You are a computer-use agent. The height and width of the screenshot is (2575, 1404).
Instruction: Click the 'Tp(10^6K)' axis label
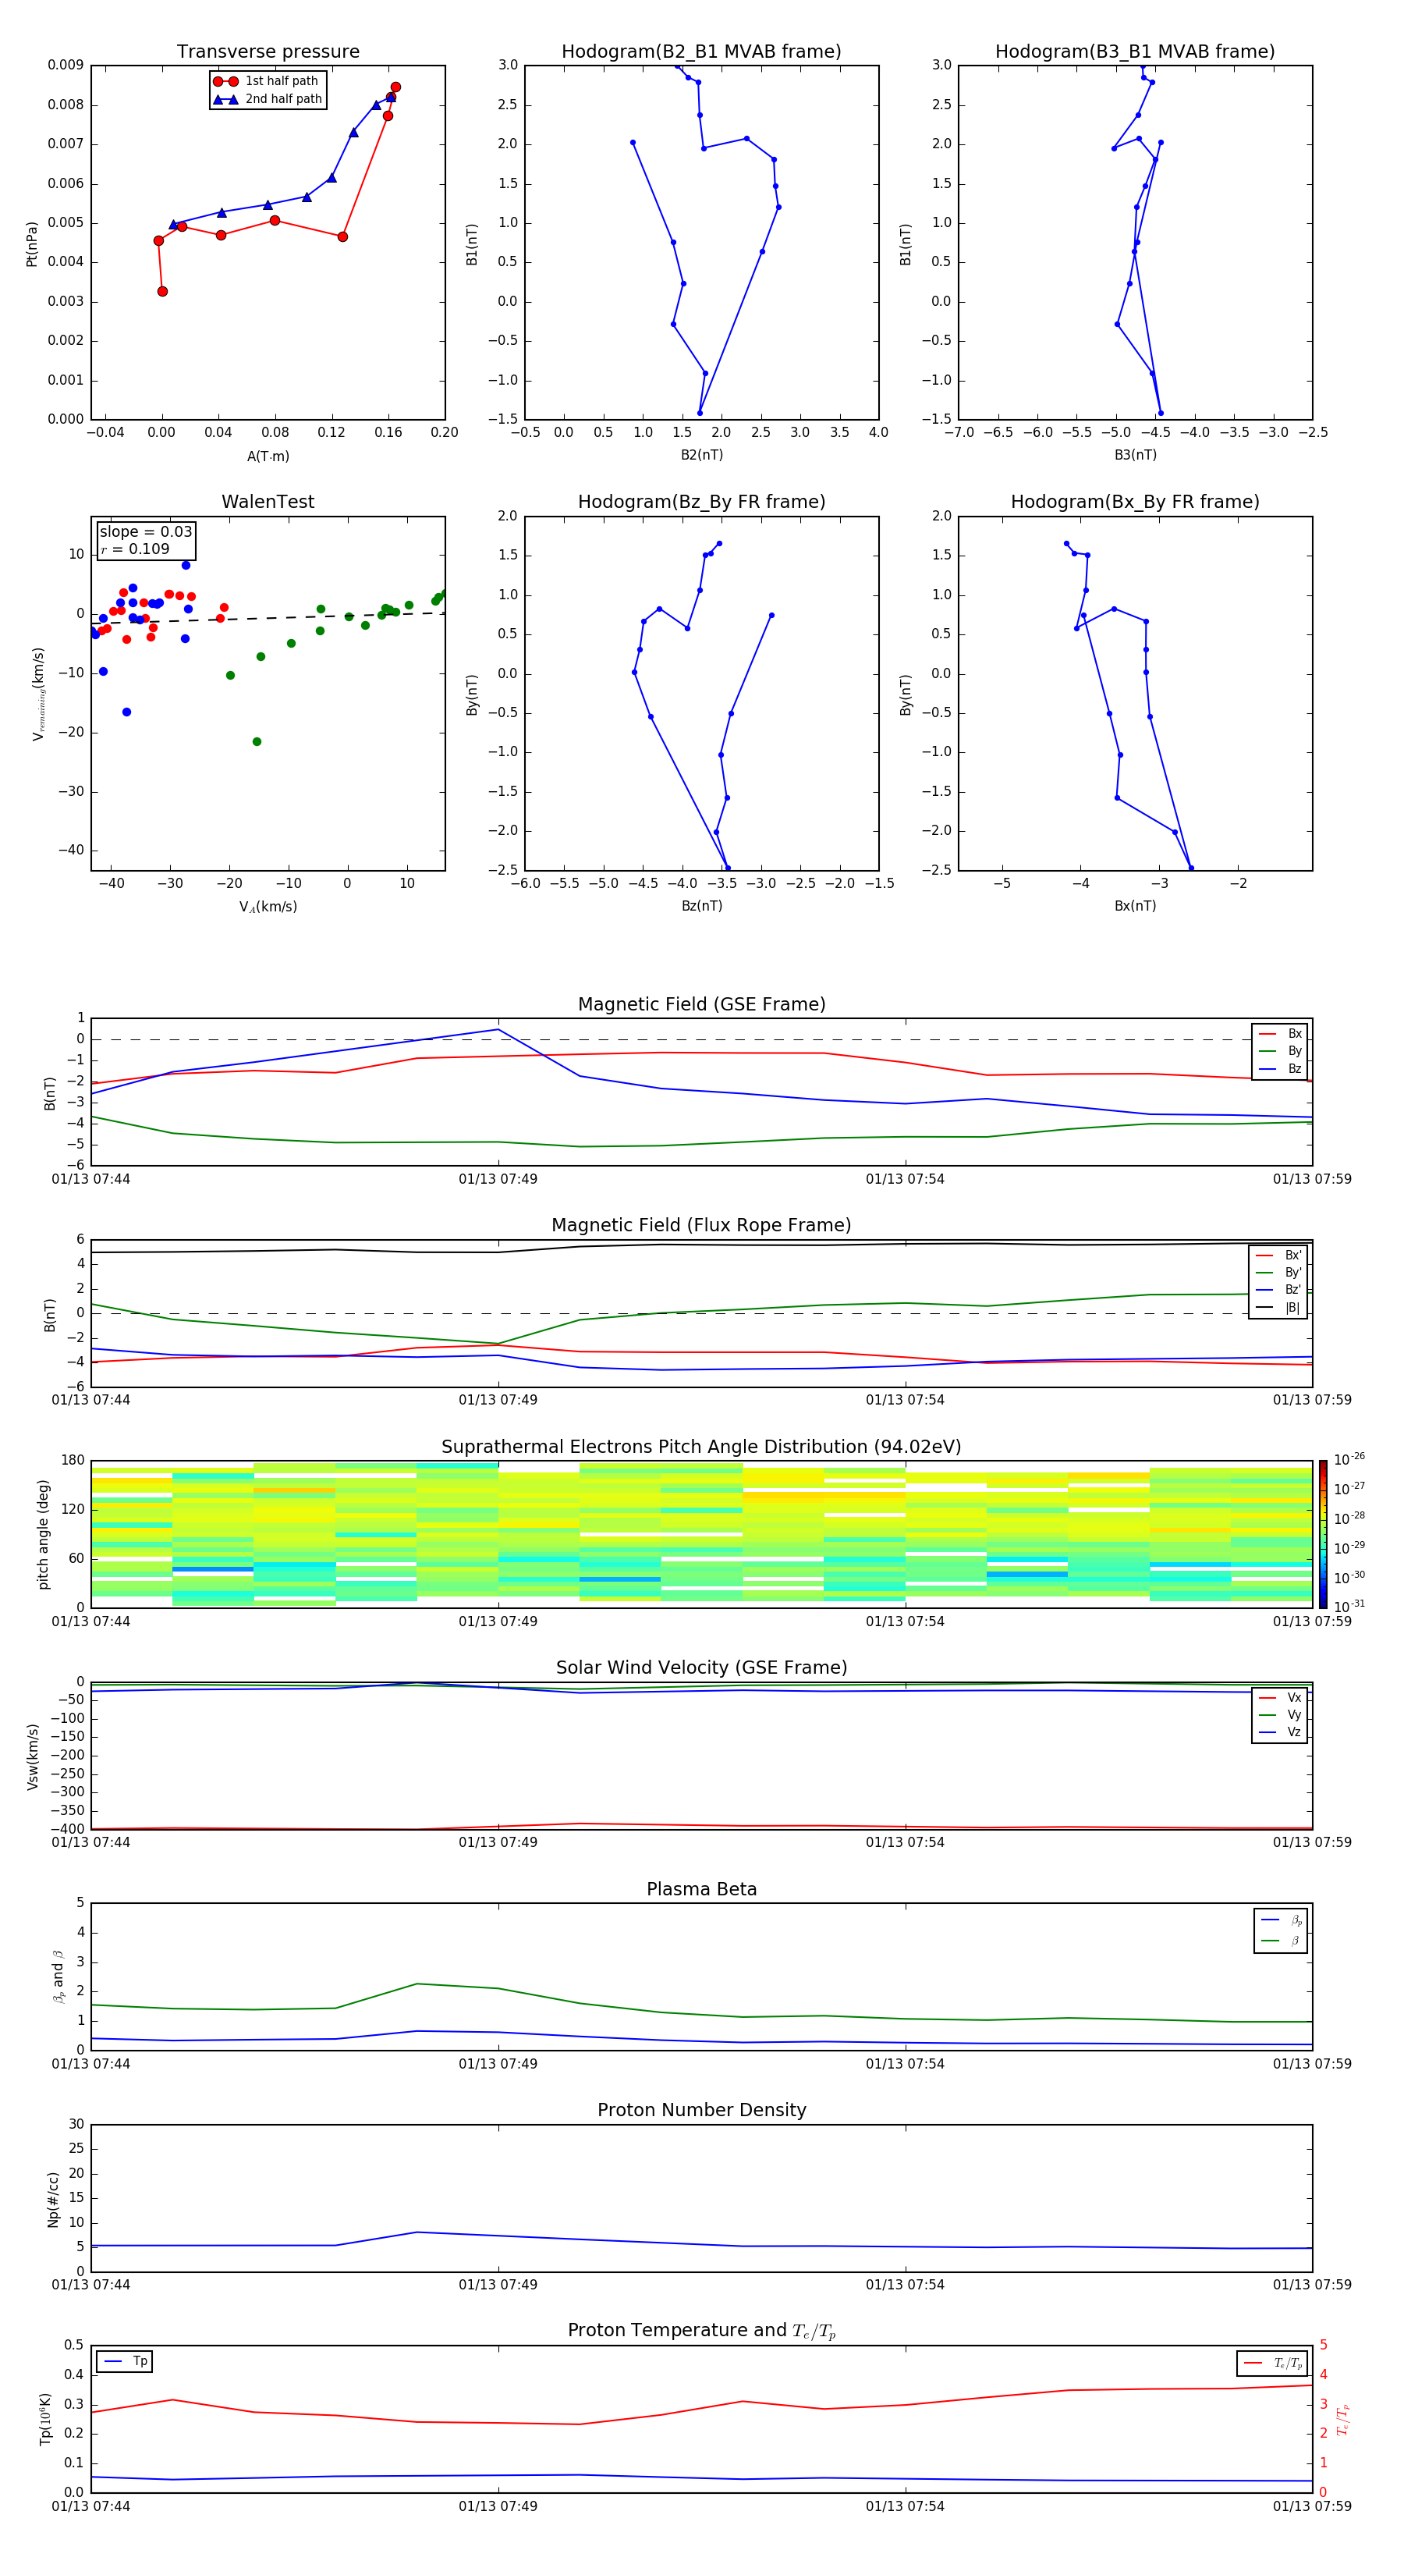[45, 2419]
